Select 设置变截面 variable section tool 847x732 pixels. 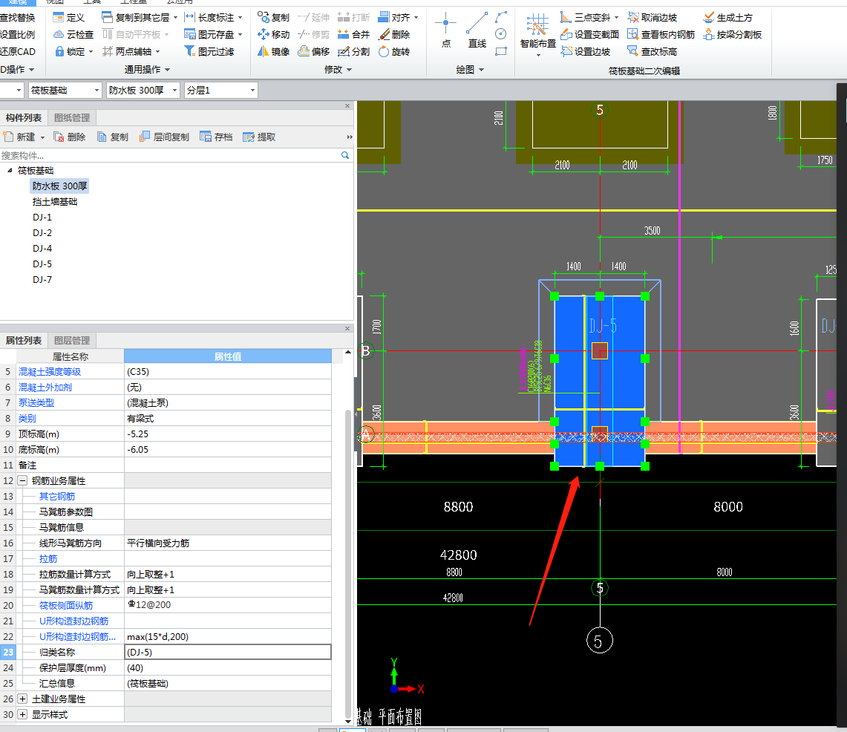click(x=590, y=35)
